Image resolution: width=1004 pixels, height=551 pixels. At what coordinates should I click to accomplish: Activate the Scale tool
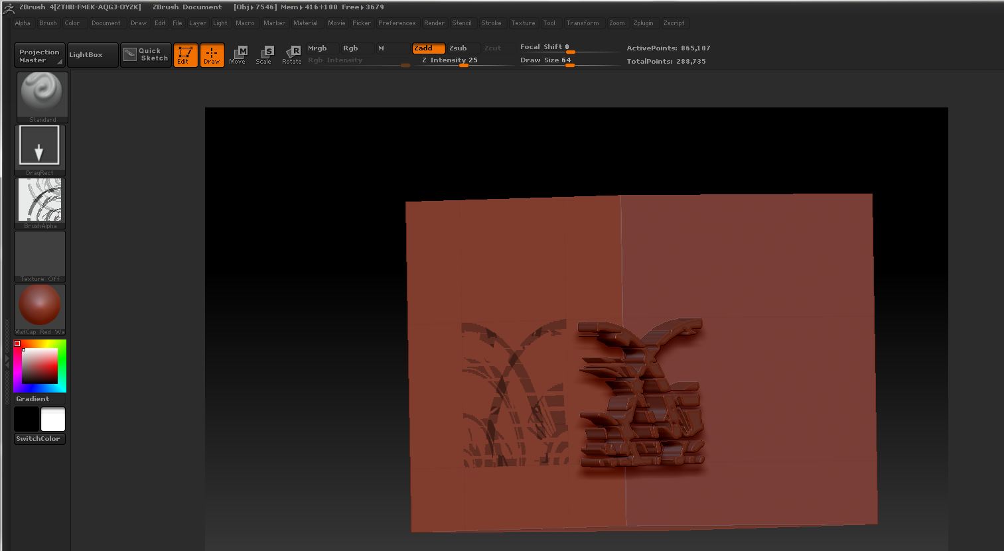(264, 55)
